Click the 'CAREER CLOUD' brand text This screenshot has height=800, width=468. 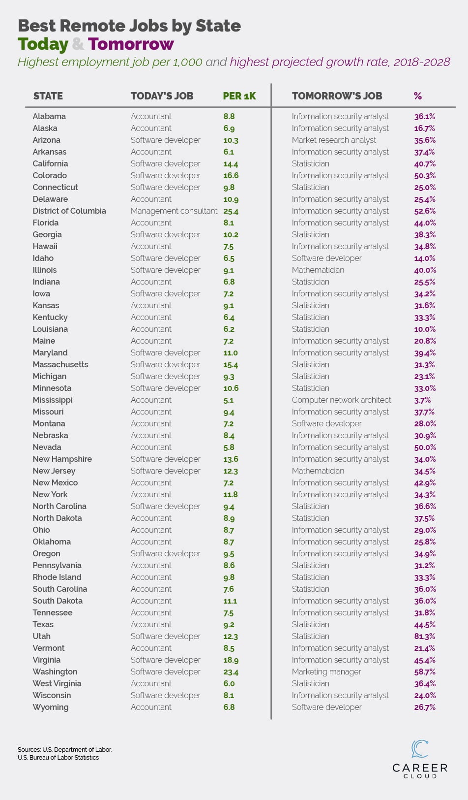point(420,770)
